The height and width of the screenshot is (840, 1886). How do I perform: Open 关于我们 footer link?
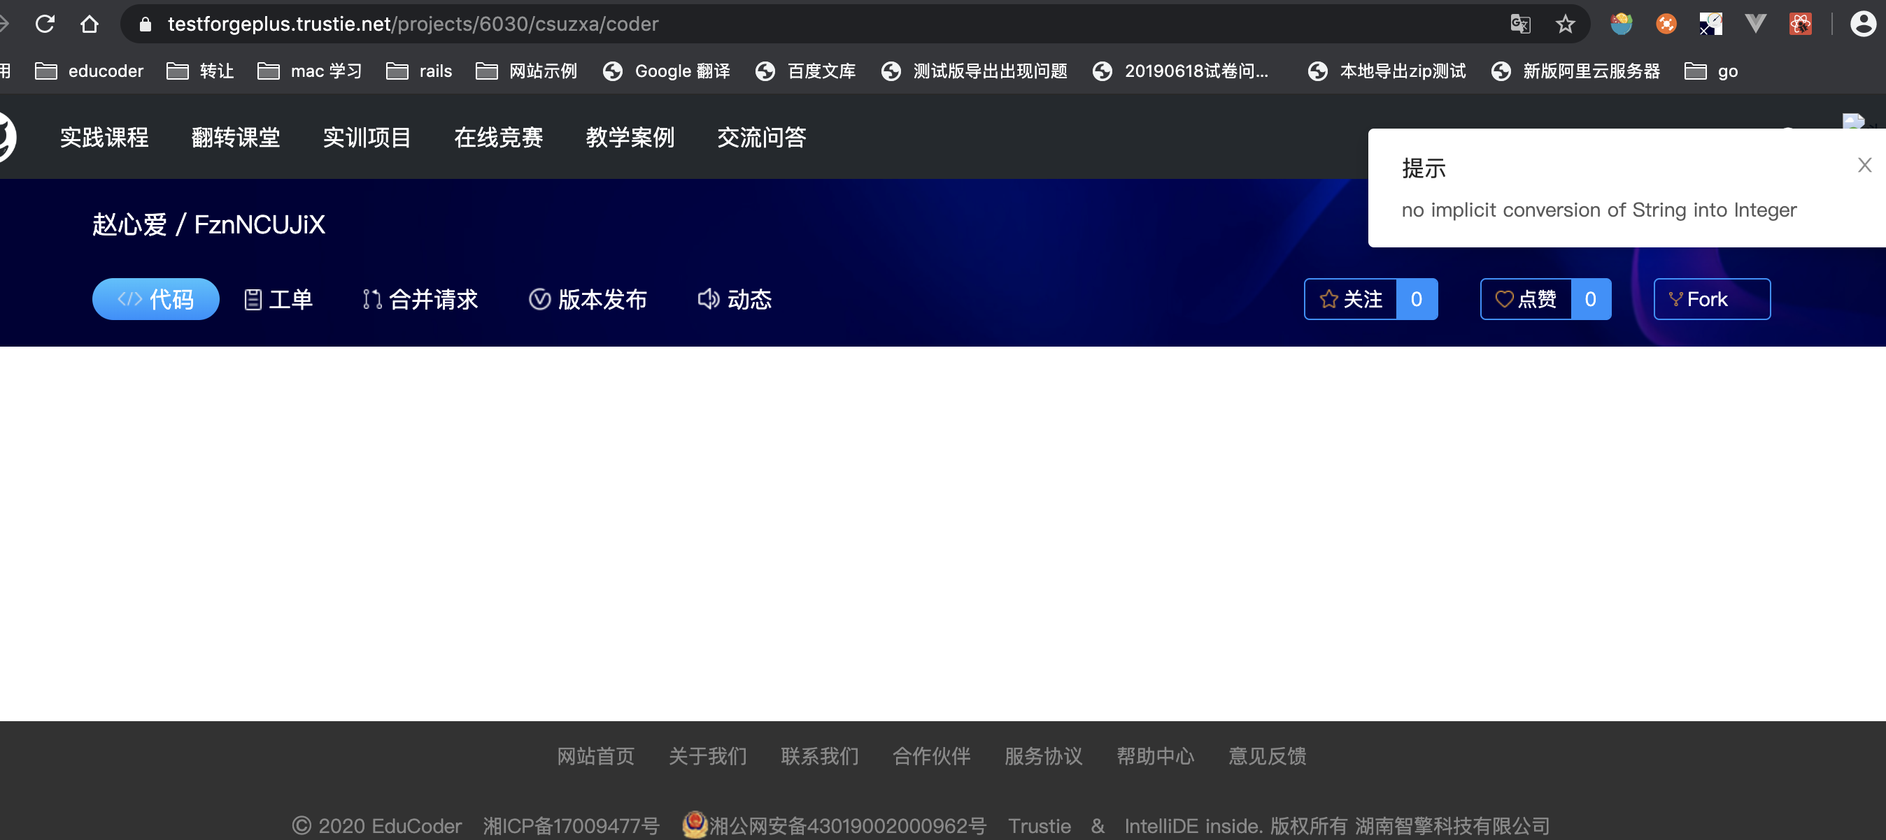(x=708, y=756)
